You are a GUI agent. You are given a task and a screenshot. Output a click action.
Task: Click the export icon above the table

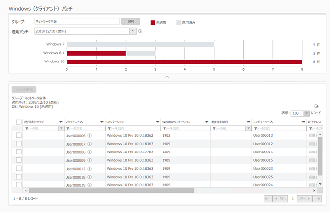317,106
